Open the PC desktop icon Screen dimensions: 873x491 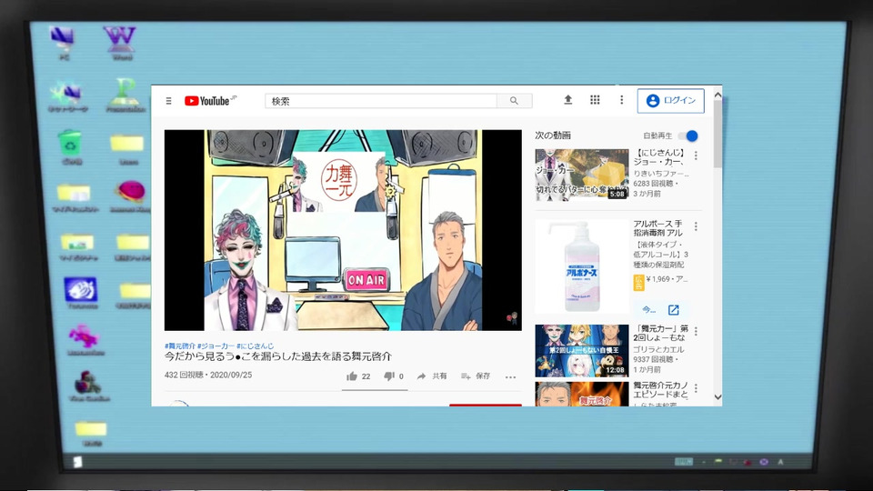coord(64,43)
